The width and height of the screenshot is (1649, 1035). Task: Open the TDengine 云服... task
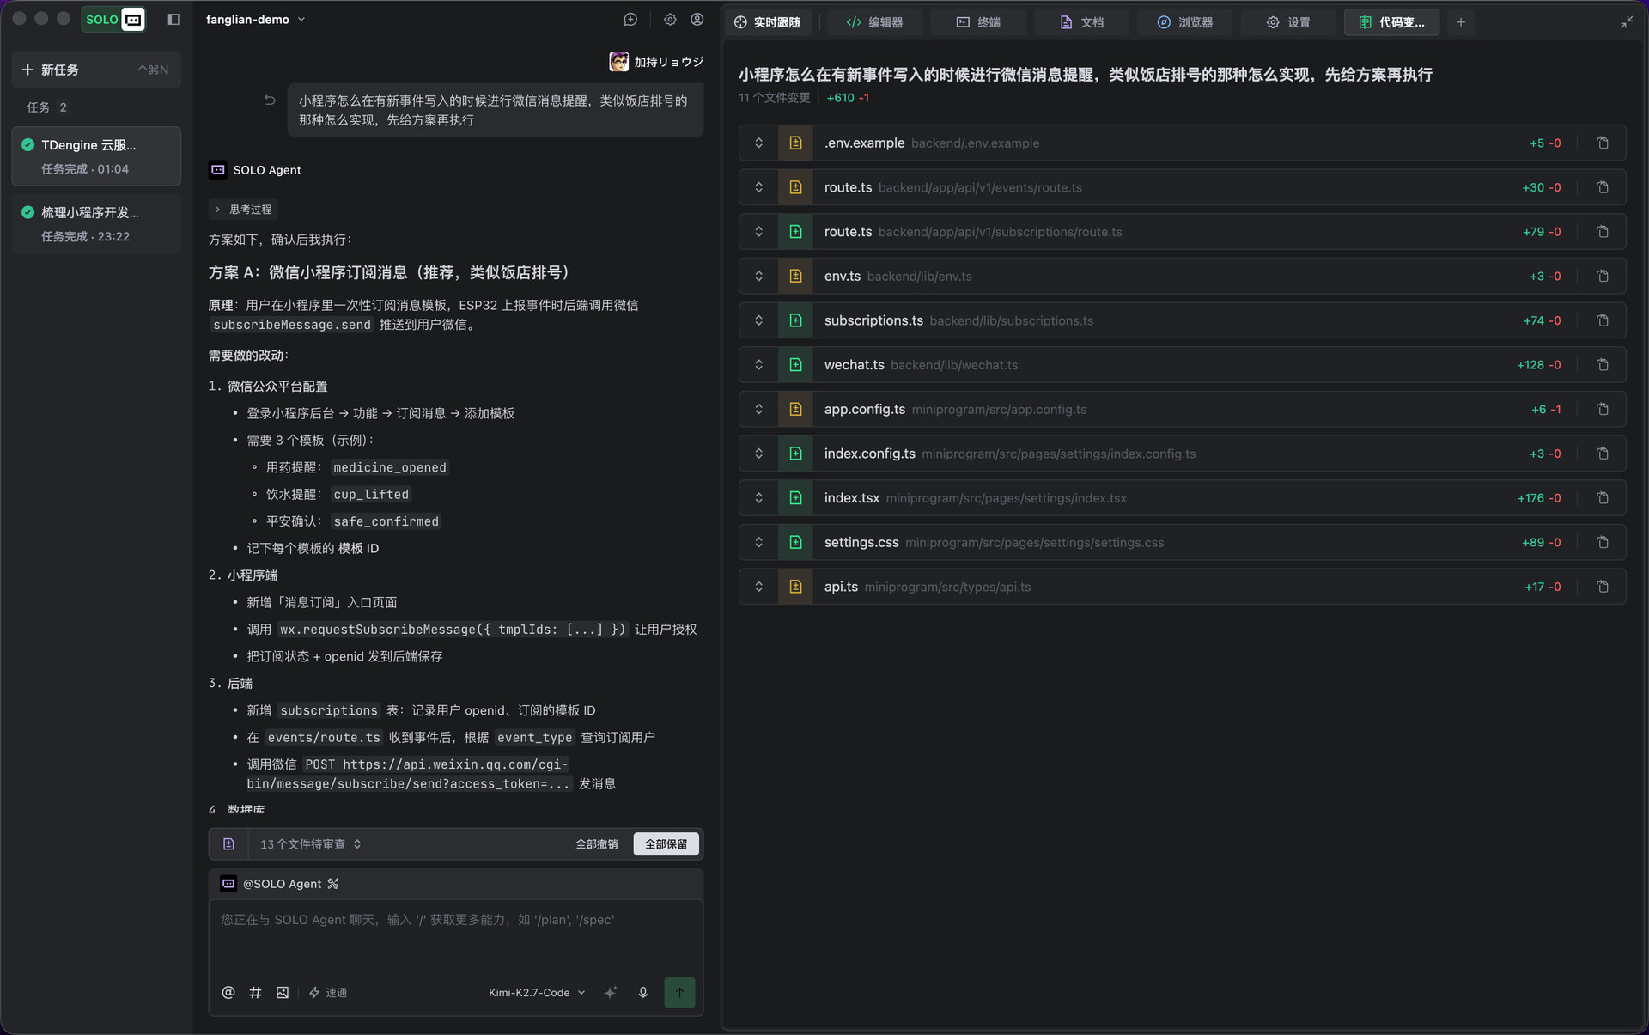tap(96, 156)
